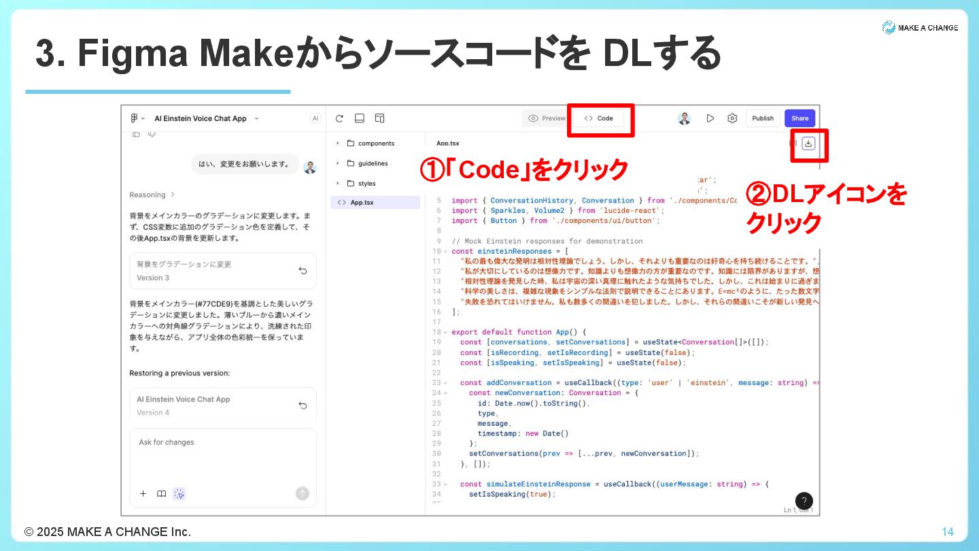Click the code brackets icon beside App.tsx

[341, 203]
